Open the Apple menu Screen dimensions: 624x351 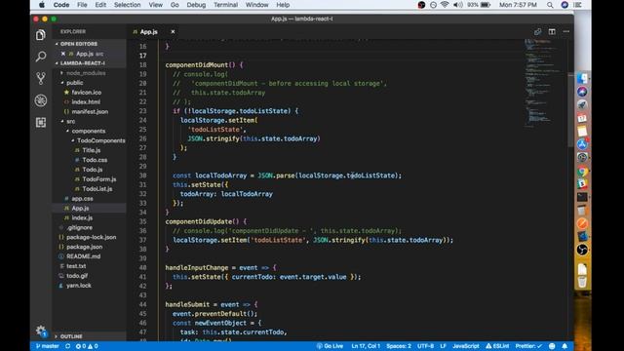pos(41,5)
